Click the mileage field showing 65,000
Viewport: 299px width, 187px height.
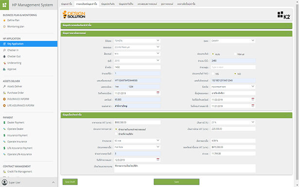[137, 99]
